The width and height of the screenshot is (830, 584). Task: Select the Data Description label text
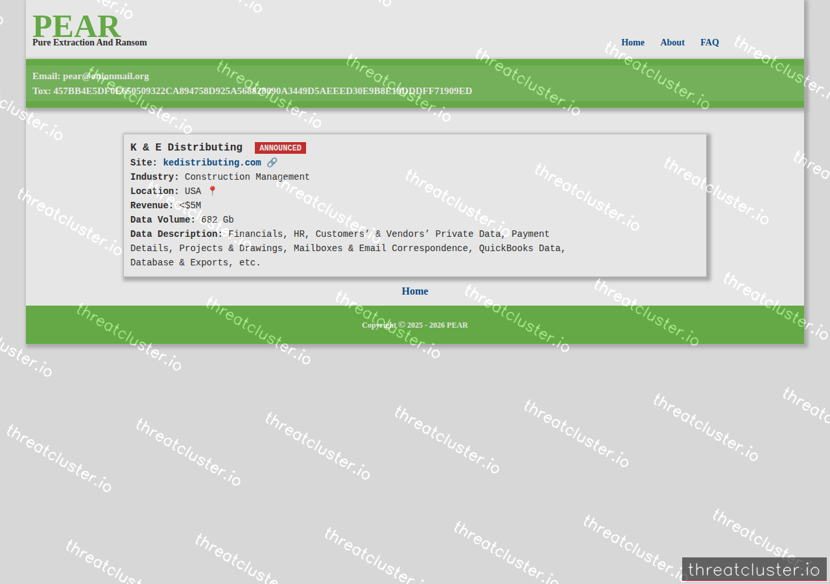click(x=176, y=234)
